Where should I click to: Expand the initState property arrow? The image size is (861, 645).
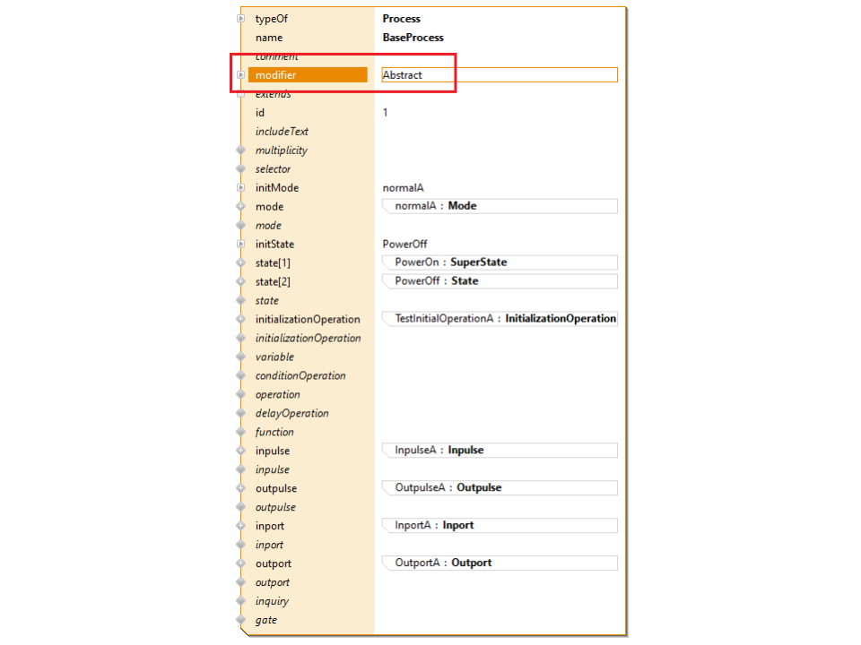pyautogui.click(x=240, y=245)
